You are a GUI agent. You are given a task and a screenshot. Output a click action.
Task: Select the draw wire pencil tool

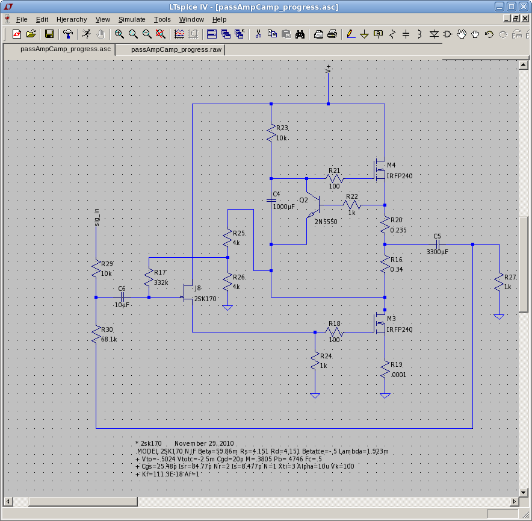[351, 34]
